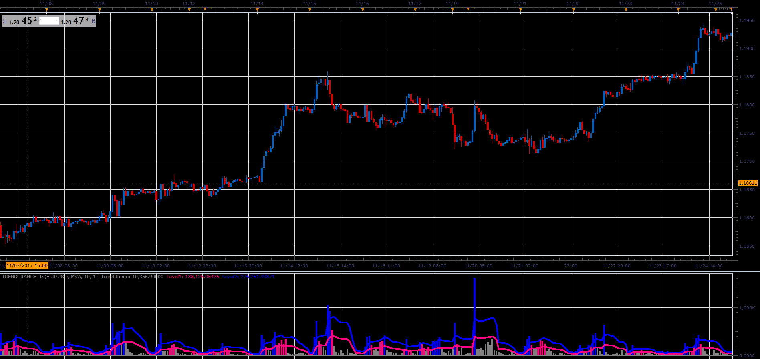
Task: Click the 1.1800 price axis label
Action: (747, 105)
